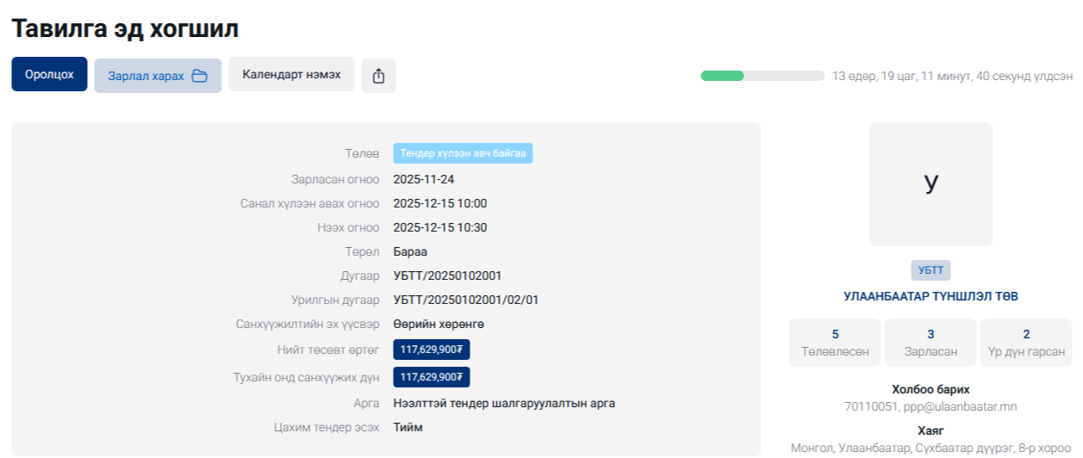Click the УБТТ badge tag
Image resolution: width=1083 pixels, height=458 pixels.
931,269
